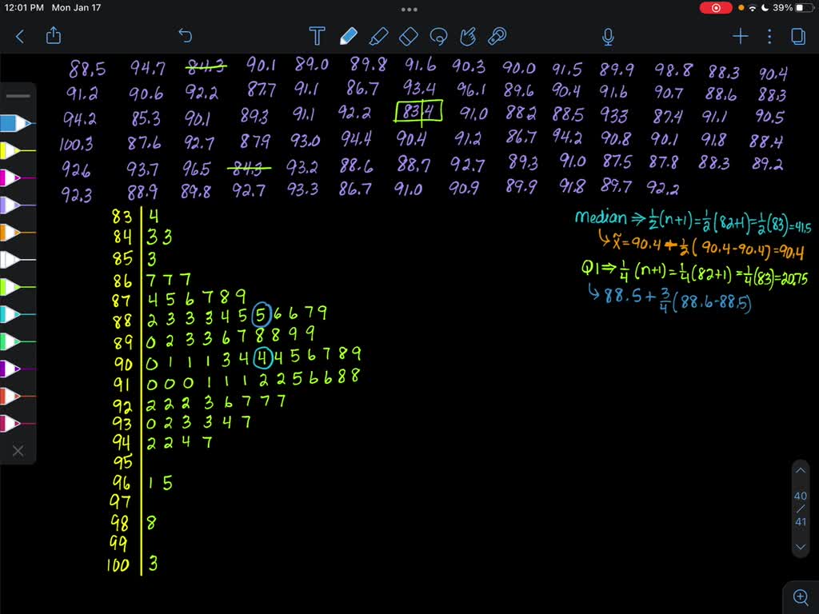
Task: Activate the Lasso selection tool
Action: 437,36
